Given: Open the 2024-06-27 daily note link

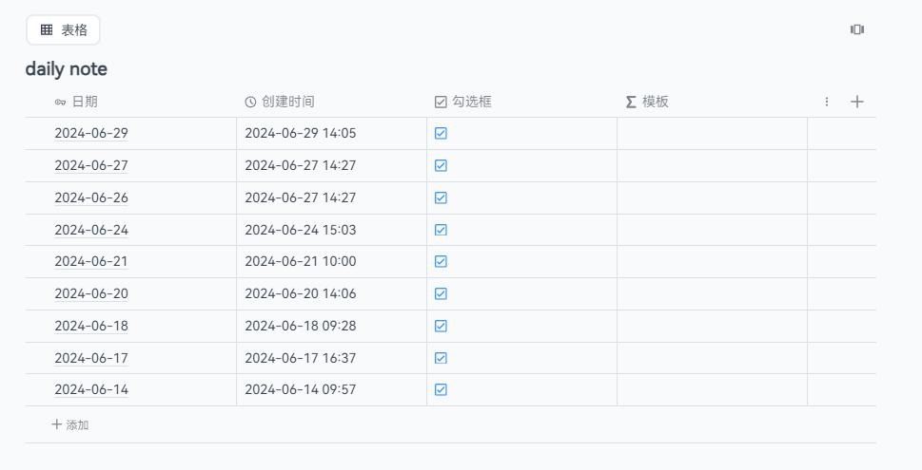Looking at the screenshot, I should [x=91, y=165].
